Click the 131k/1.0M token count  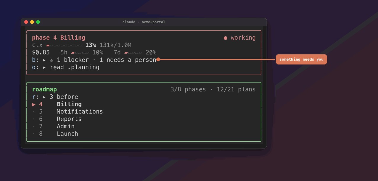tap(115, 45)
